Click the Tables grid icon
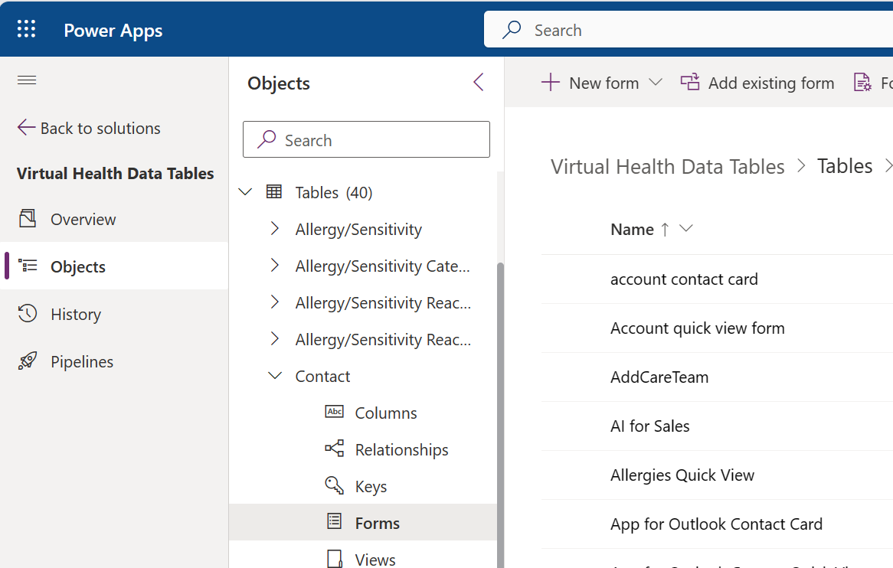893x568 pixels. pos(274,192)
